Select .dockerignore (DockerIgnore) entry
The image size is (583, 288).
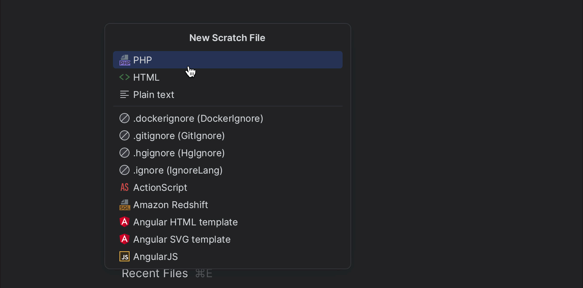pos(198,118)
